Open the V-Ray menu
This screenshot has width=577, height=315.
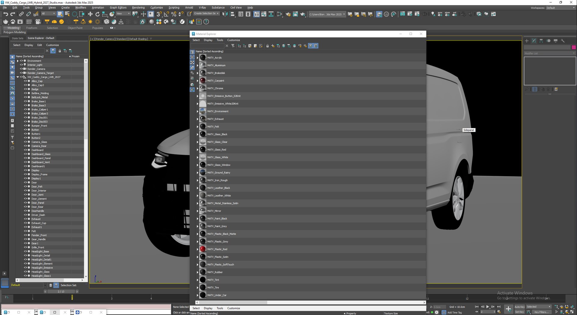click(x=202, y=8)
